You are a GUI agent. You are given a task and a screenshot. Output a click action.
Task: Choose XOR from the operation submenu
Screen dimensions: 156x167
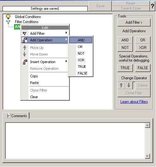coord(81,60)
